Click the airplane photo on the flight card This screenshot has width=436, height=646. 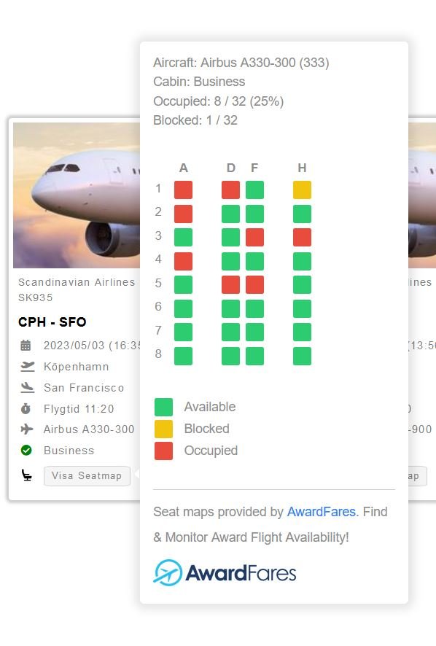pyautogui.click(x=73, y=195)
